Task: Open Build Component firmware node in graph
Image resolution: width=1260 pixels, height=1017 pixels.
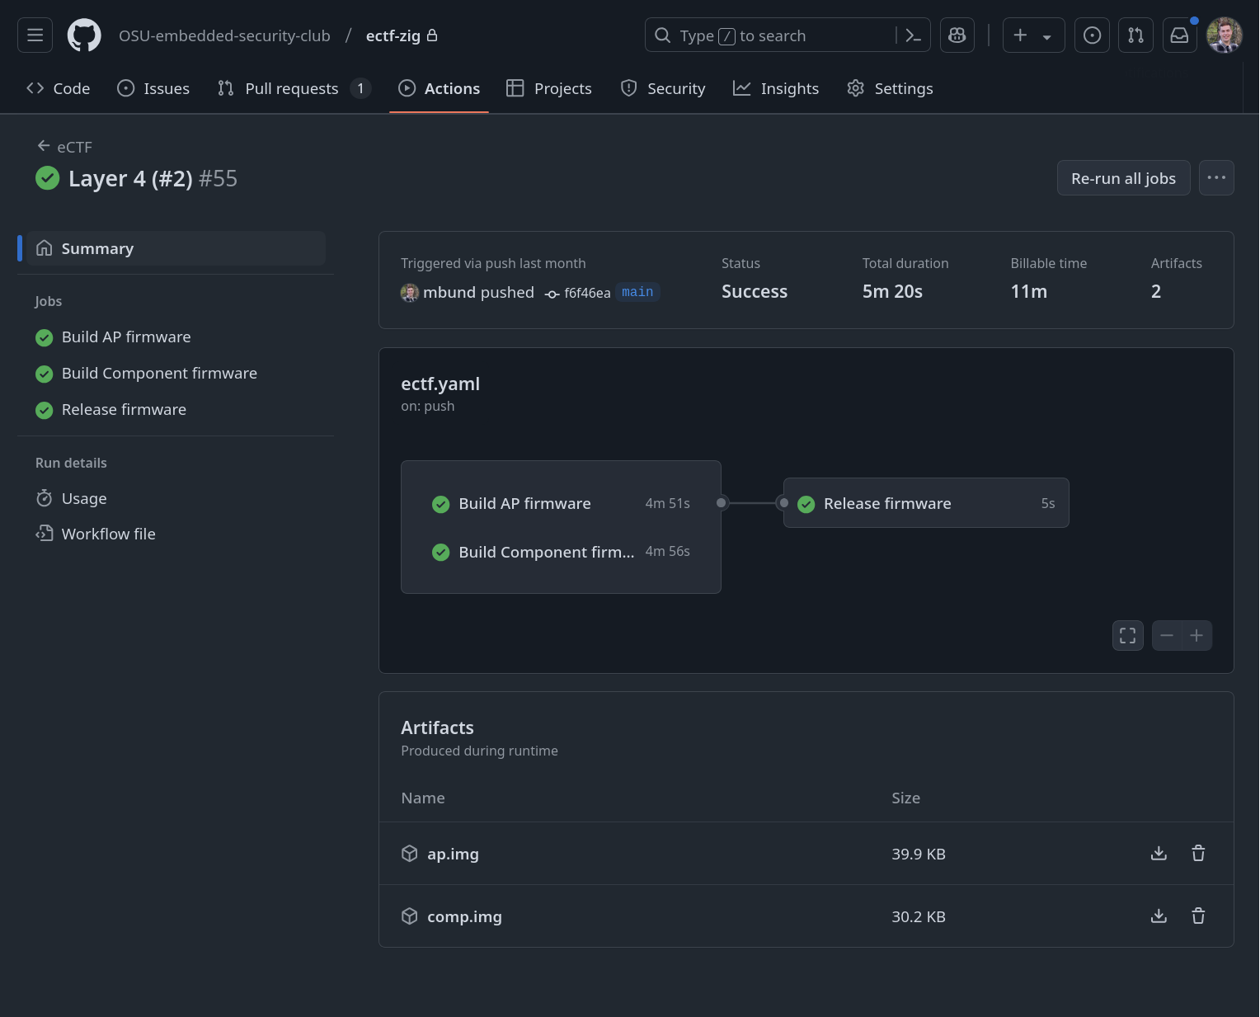Action: [x=561, y=552]
